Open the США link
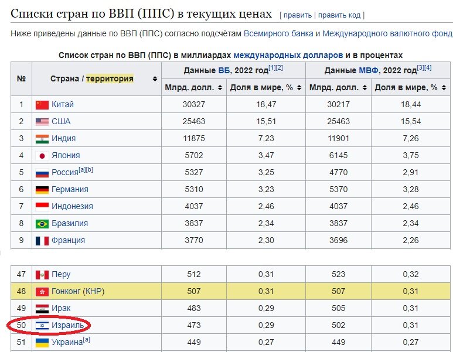This screenshot has width=453, height=352. pyautogui.click(x=61, y=121)
